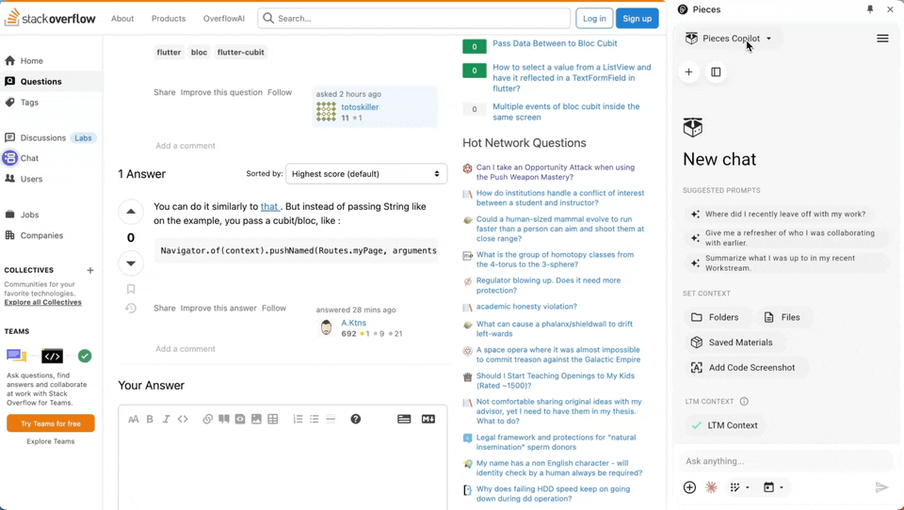Open the Products menu in the top bar
This screenshot has width=904, height=510.
pos(169,19)
